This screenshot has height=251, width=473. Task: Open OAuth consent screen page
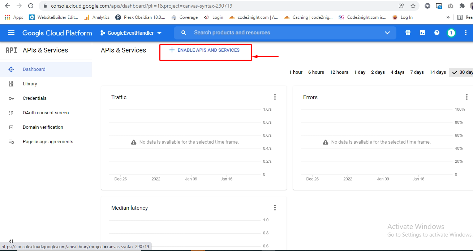tap(46, 113)
